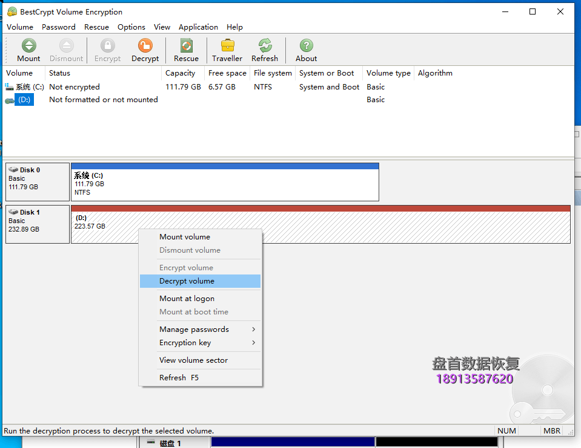Viewport: 581px width, 448px height.
Task: Expand the Manage passwords submenu arrow
Action: (x=253, y=329)
